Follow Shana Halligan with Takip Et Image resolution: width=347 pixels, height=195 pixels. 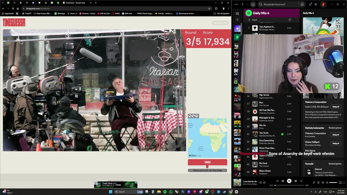(x=336, y=143)
